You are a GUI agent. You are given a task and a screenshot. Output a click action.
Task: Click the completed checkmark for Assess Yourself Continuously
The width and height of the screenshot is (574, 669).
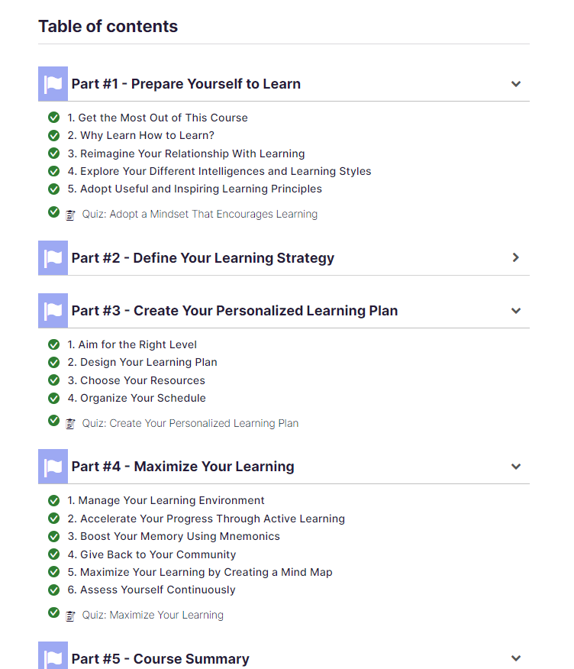click(x=53, y=590)
